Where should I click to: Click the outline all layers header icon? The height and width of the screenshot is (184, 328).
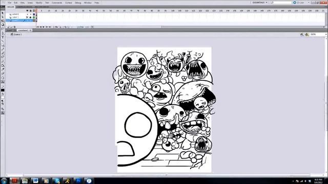click(34, 11)
